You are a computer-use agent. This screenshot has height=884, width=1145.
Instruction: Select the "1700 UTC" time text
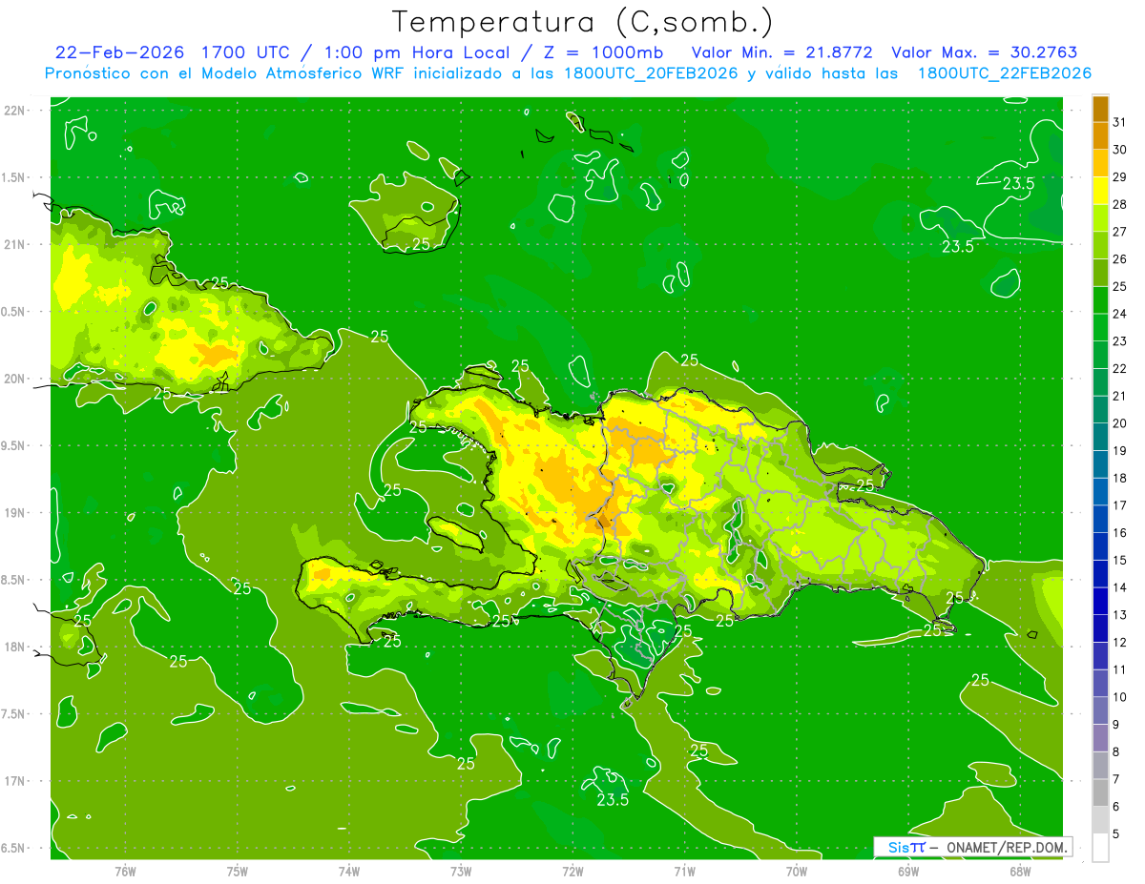point(245,52)
